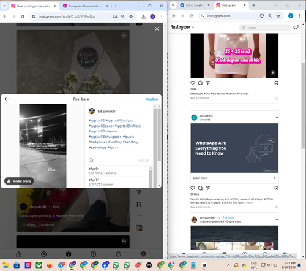
Task: Click install-app icon in left window address bar
Action: [x=115, y=17]
